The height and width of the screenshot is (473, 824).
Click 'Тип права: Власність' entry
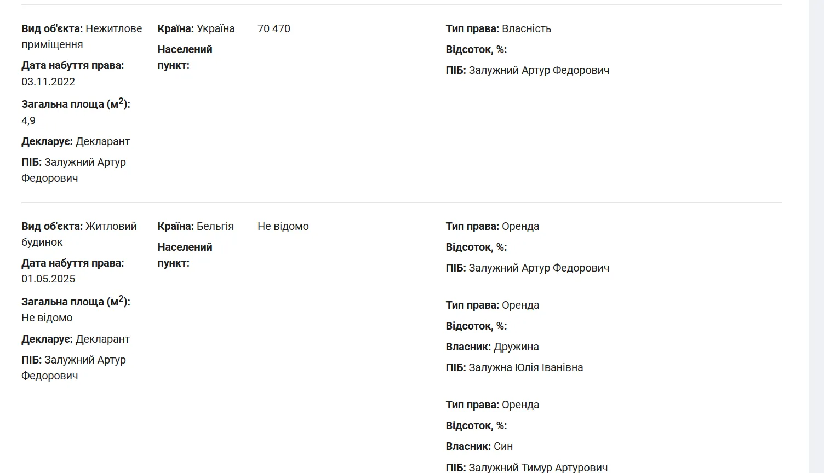[498, 28]
